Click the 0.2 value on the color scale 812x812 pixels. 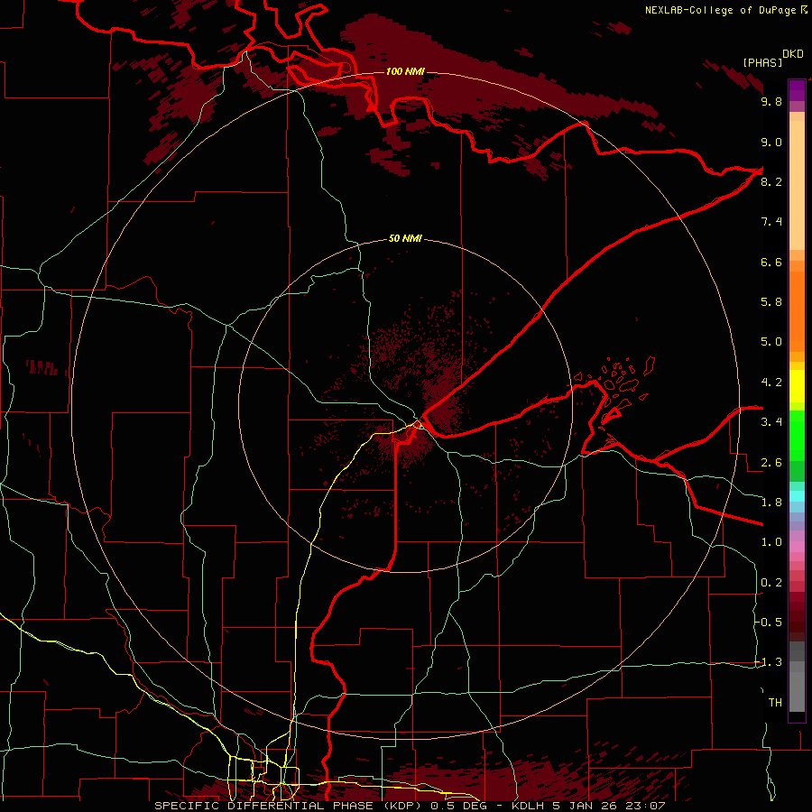pyautogui.click(x=771, y=583)
